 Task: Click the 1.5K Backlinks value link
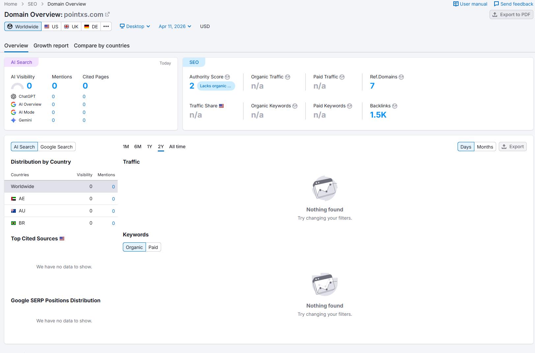coord(378,115)
